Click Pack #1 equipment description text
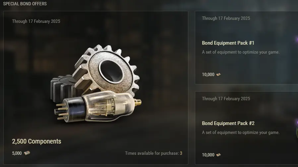Screen dimensions: 298x167 [241, 52]
